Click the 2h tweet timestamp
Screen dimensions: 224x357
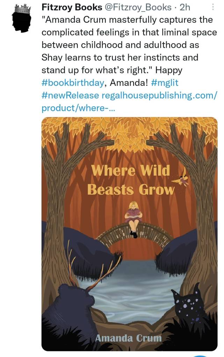click(184, 7)
